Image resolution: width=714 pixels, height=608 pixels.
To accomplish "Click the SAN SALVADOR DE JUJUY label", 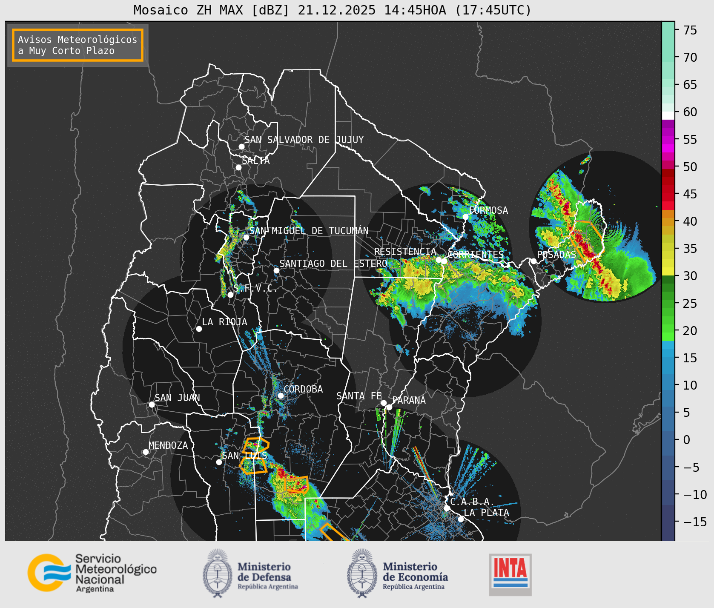I will (x=304, y=140).
